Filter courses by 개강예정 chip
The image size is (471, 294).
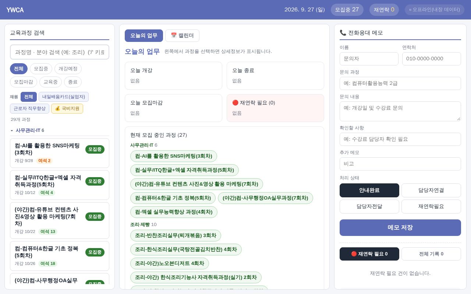click(x=68, y=69)
